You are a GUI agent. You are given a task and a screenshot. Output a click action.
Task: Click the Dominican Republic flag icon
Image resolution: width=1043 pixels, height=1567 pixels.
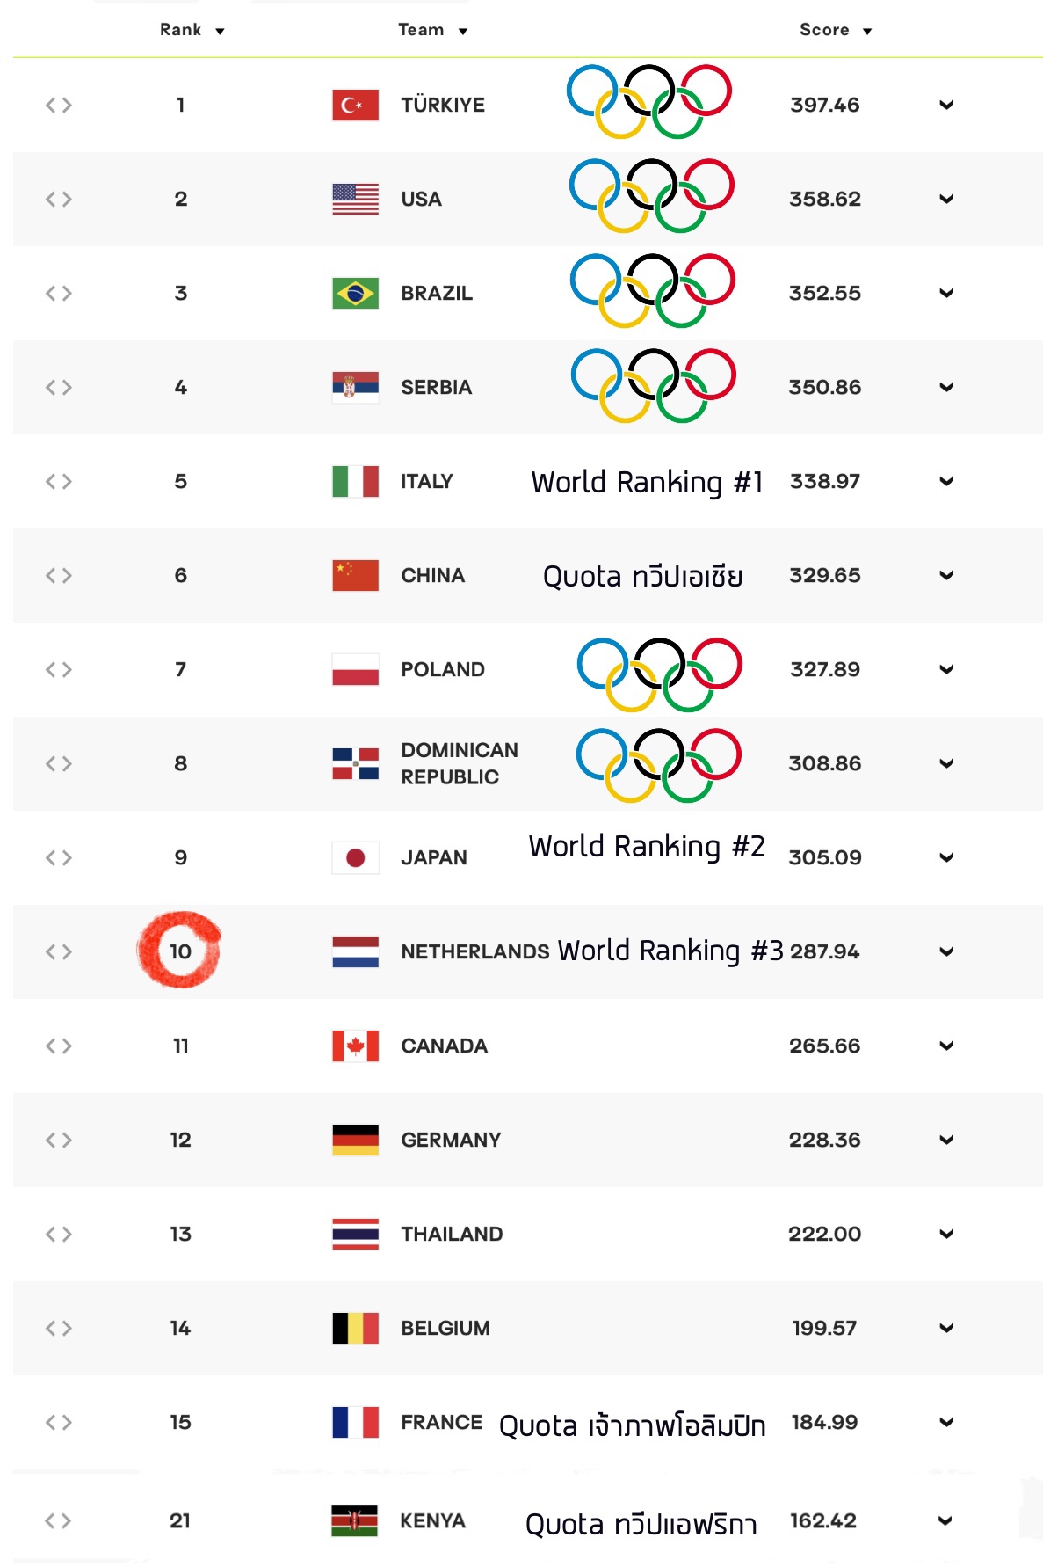pyautogui.click(x=355, y=763)
